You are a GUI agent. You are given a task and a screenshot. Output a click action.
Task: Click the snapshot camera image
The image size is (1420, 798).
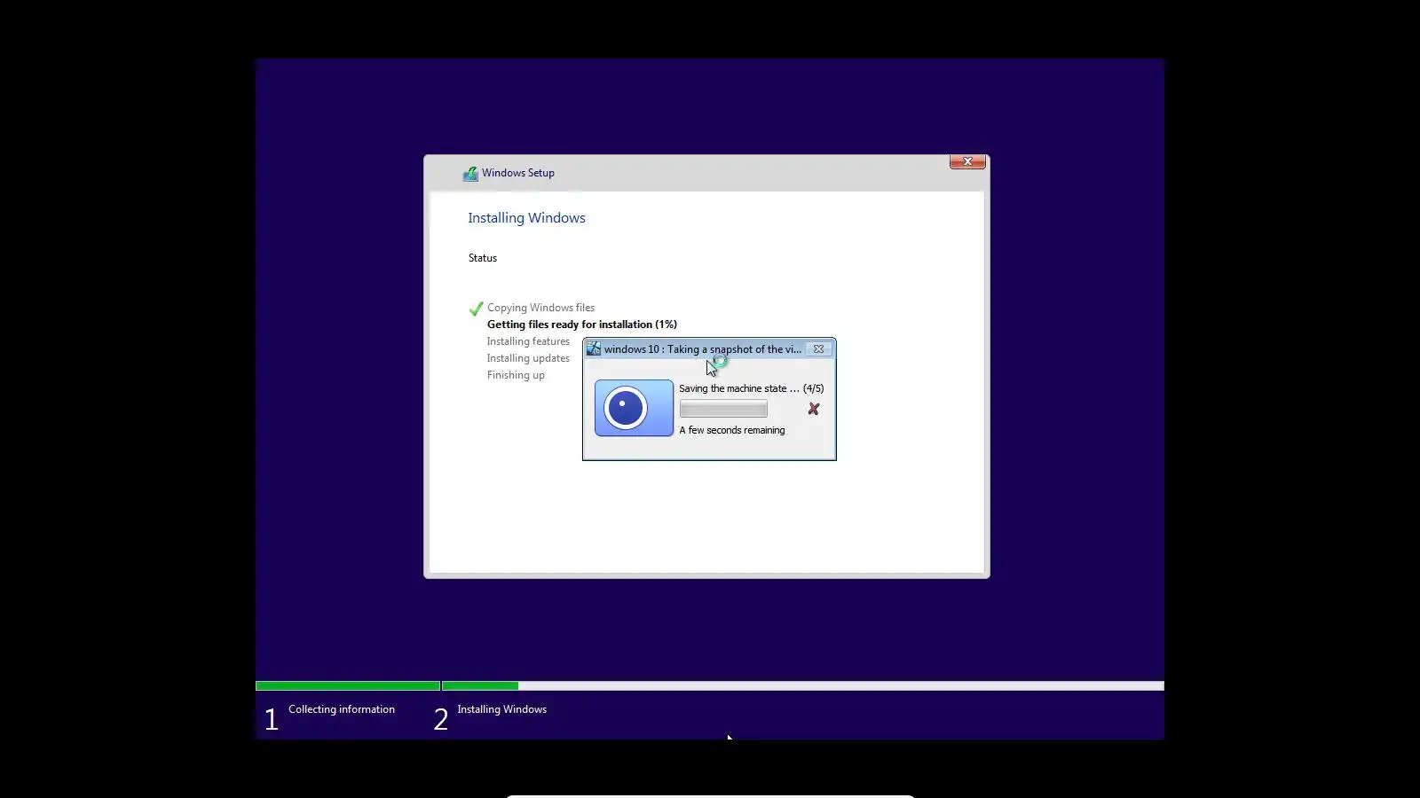click(634, 408)
